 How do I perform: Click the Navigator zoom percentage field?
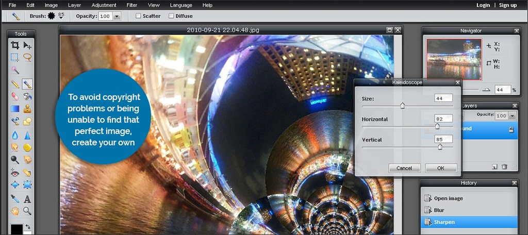click(503, 90)
